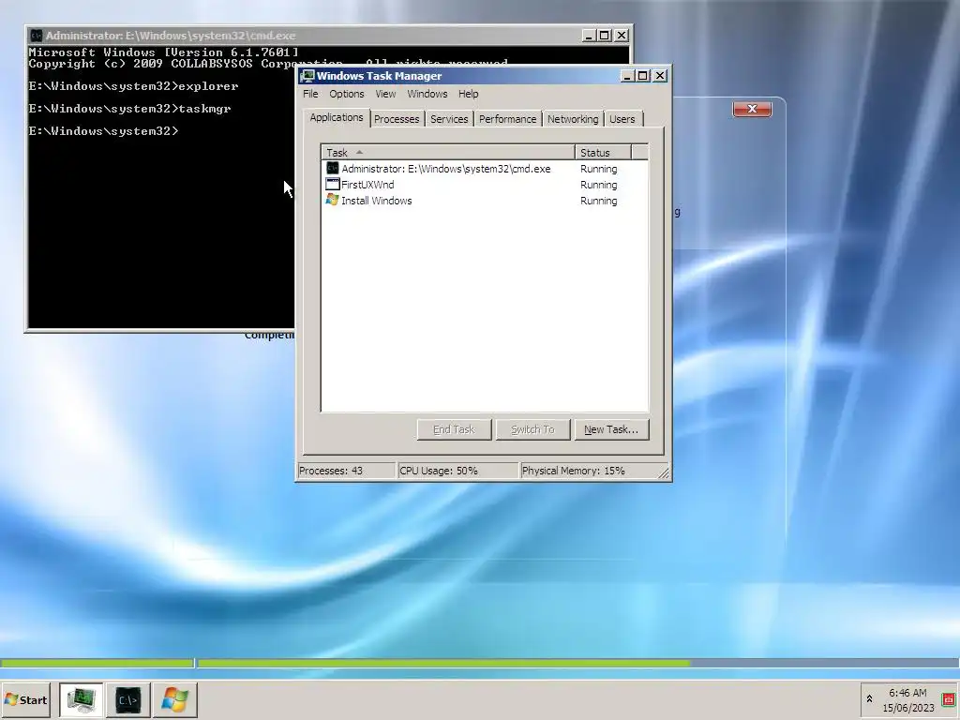Click the command prompt taskbar icon
Viewport: 960px width, 720px height.
point(127,699)
